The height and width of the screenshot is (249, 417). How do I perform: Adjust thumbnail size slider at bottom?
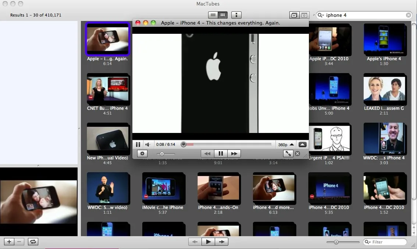coord(343,242)
